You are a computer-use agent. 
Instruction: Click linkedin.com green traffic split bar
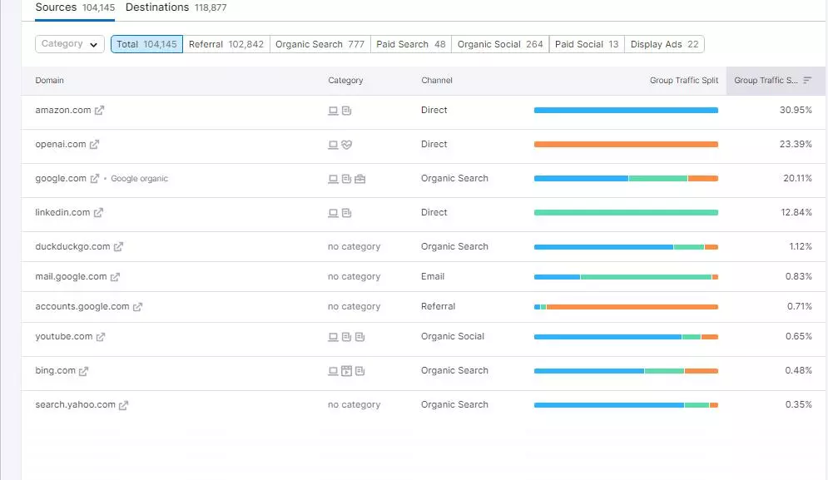[x=626, y=212]
